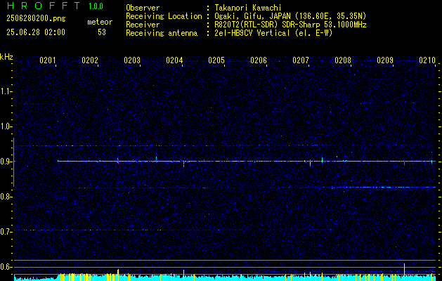The width and height of the screenshot is (442, 281).
Task: Click the 0205 time marker
Action: (216, 60)
